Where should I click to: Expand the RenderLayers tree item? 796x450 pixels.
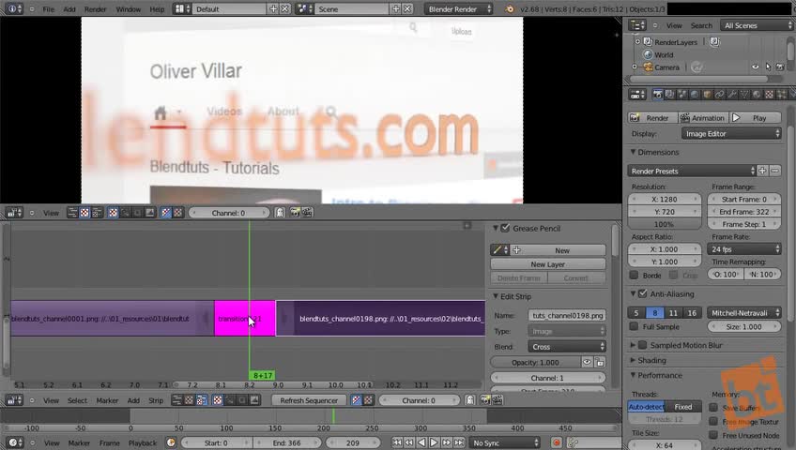pos(637,42)
